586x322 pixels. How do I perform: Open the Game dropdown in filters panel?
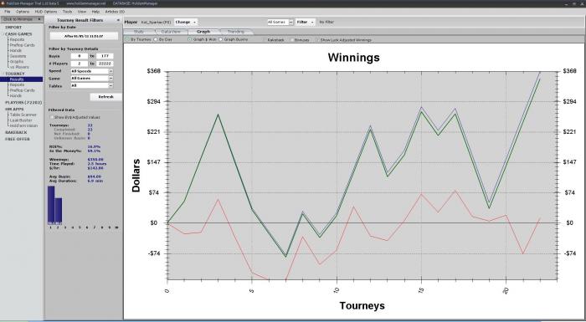pyautogui.click(x=91, y=79)
